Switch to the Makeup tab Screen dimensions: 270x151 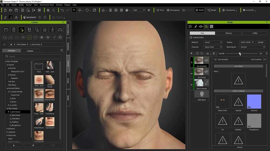(x=229, y=33)
